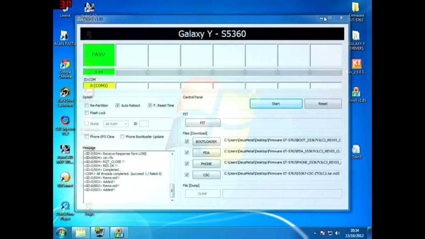
Task: Select Fraps taskbar button
Action: (99, 233)
